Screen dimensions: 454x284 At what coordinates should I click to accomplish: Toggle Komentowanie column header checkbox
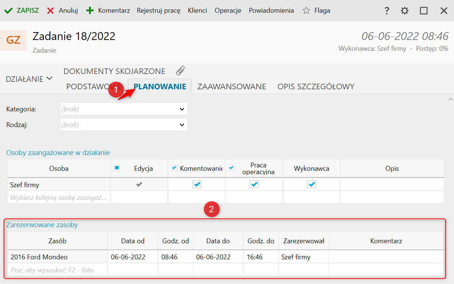click(x=174, y=168)
